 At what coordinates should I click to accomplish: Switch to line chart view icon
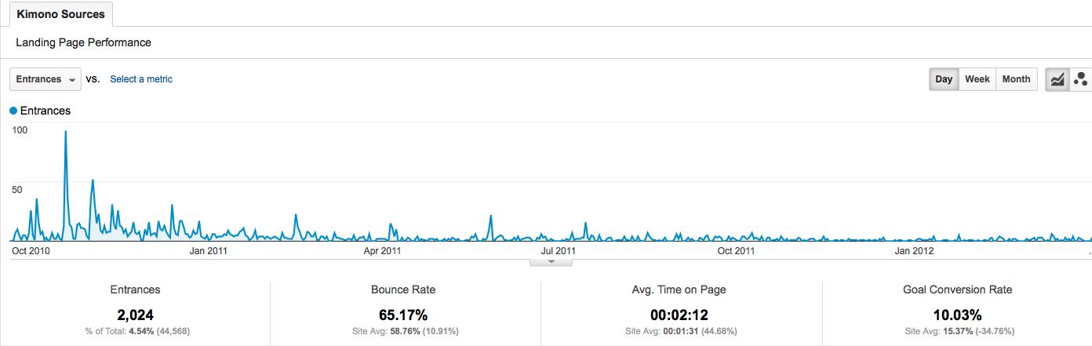(x=1057, y=79)
